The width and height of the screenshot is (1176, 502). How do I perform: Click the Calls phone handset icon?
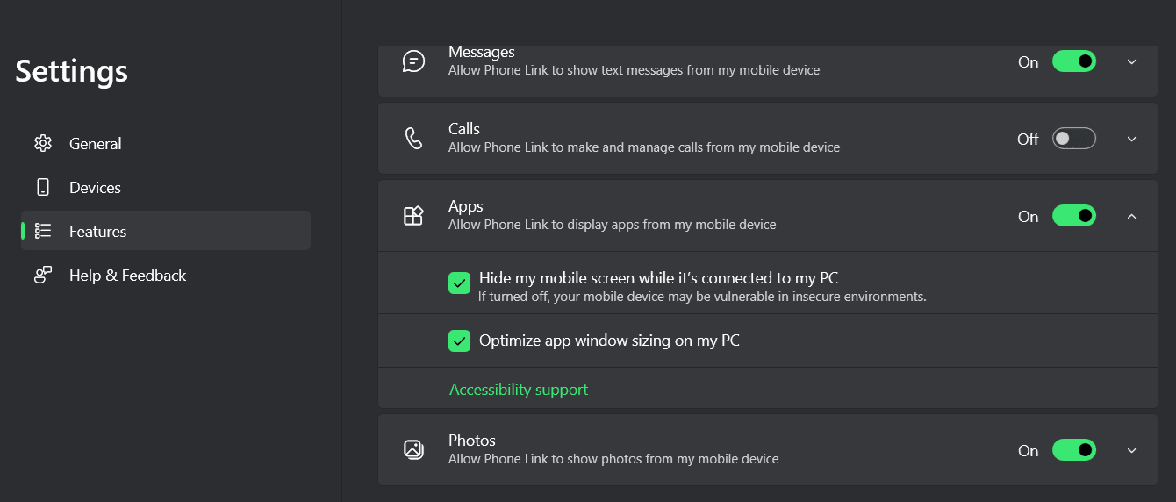click(x=413, y=139)
